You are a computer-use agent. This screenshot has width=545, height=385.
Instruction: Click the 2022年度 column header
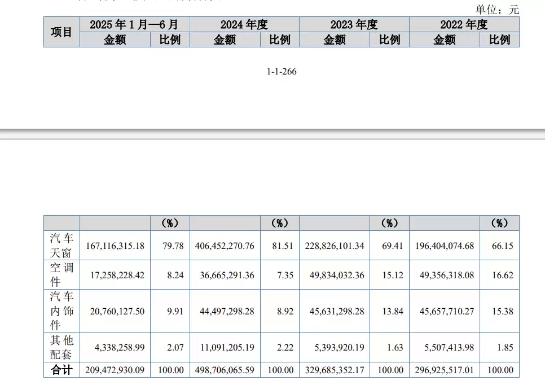464,25
